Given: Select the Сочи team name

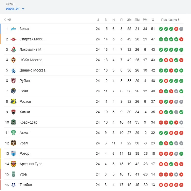Looking at the screenshot, I should (x=24, y=91).
